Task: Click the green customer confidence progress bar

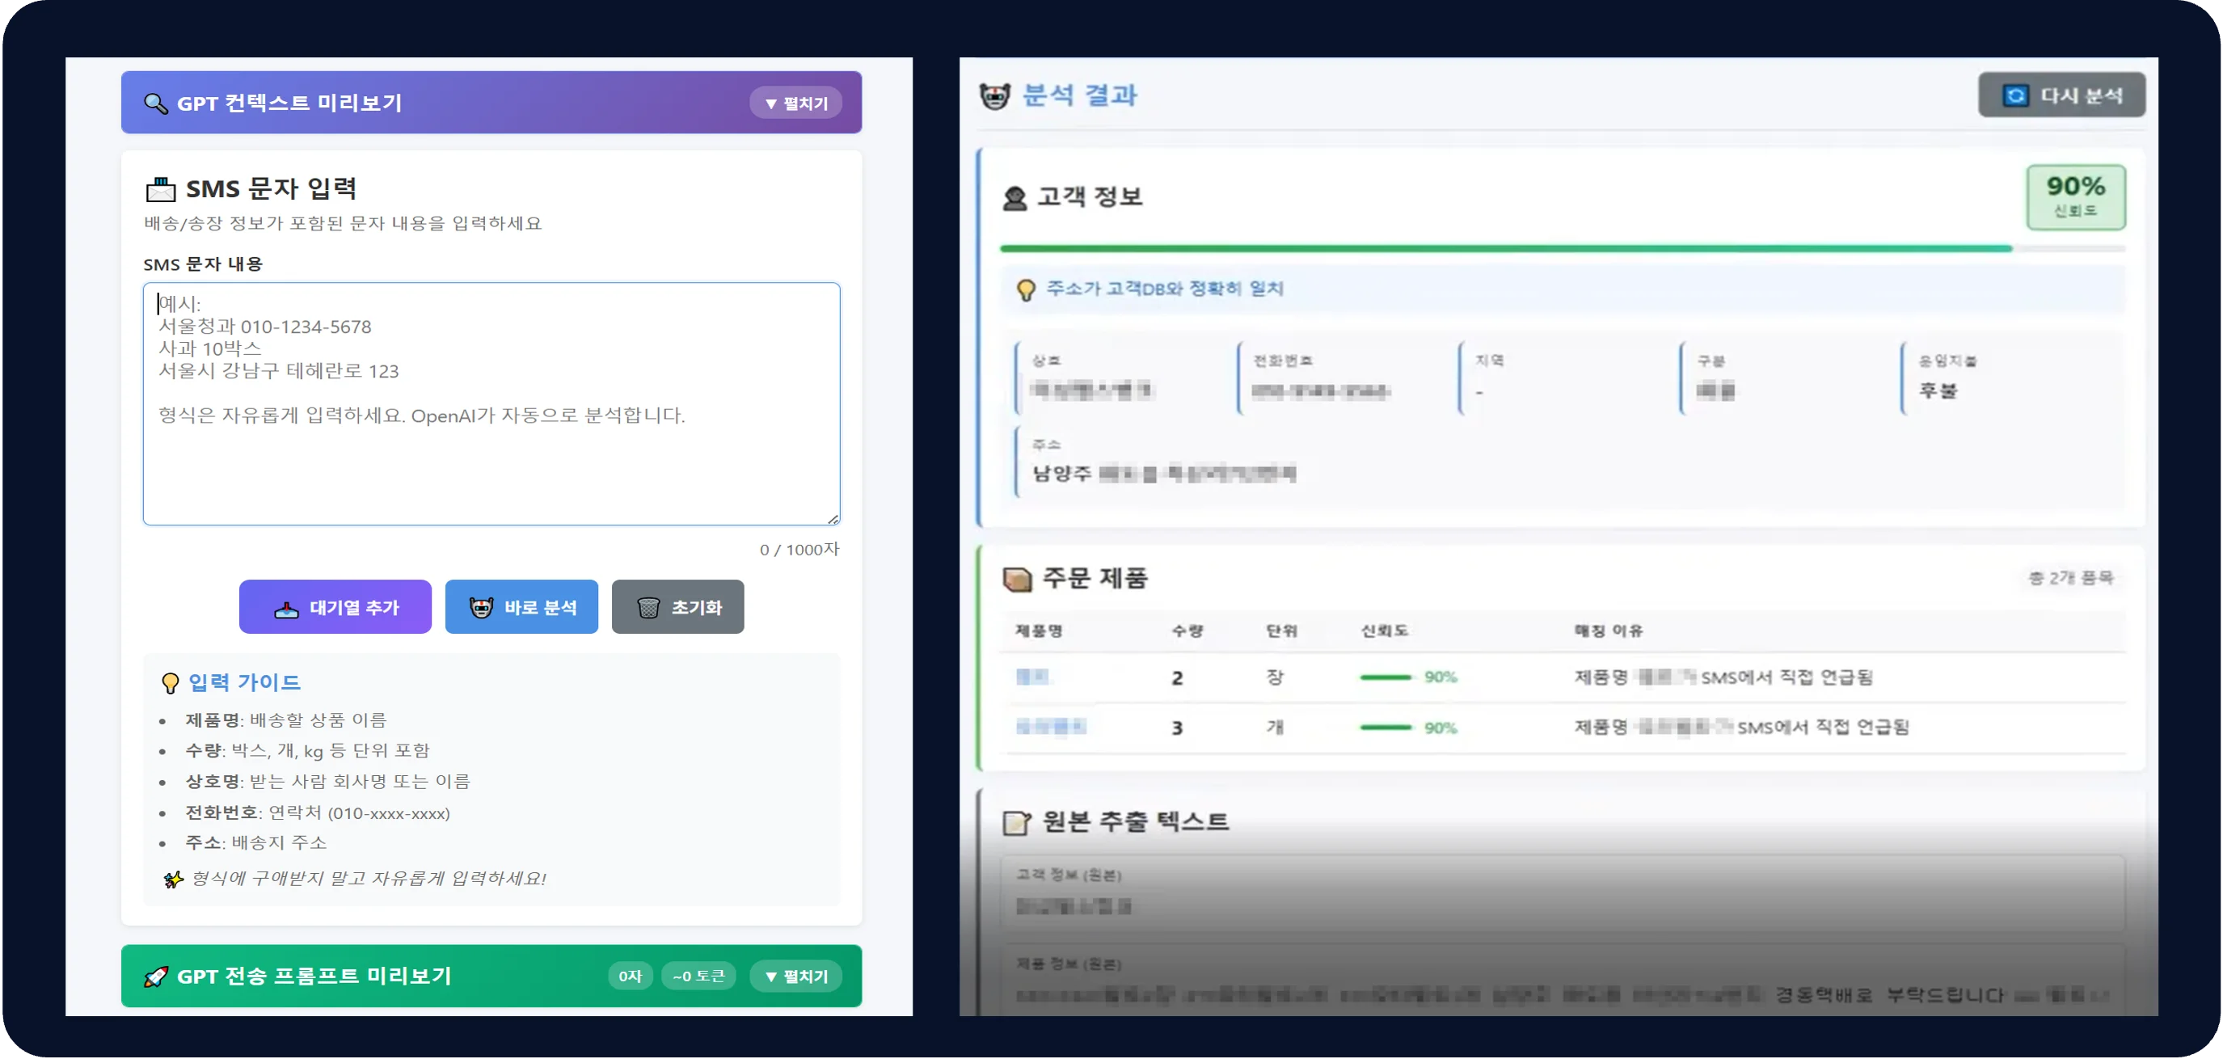Action: pos(1562,250)
